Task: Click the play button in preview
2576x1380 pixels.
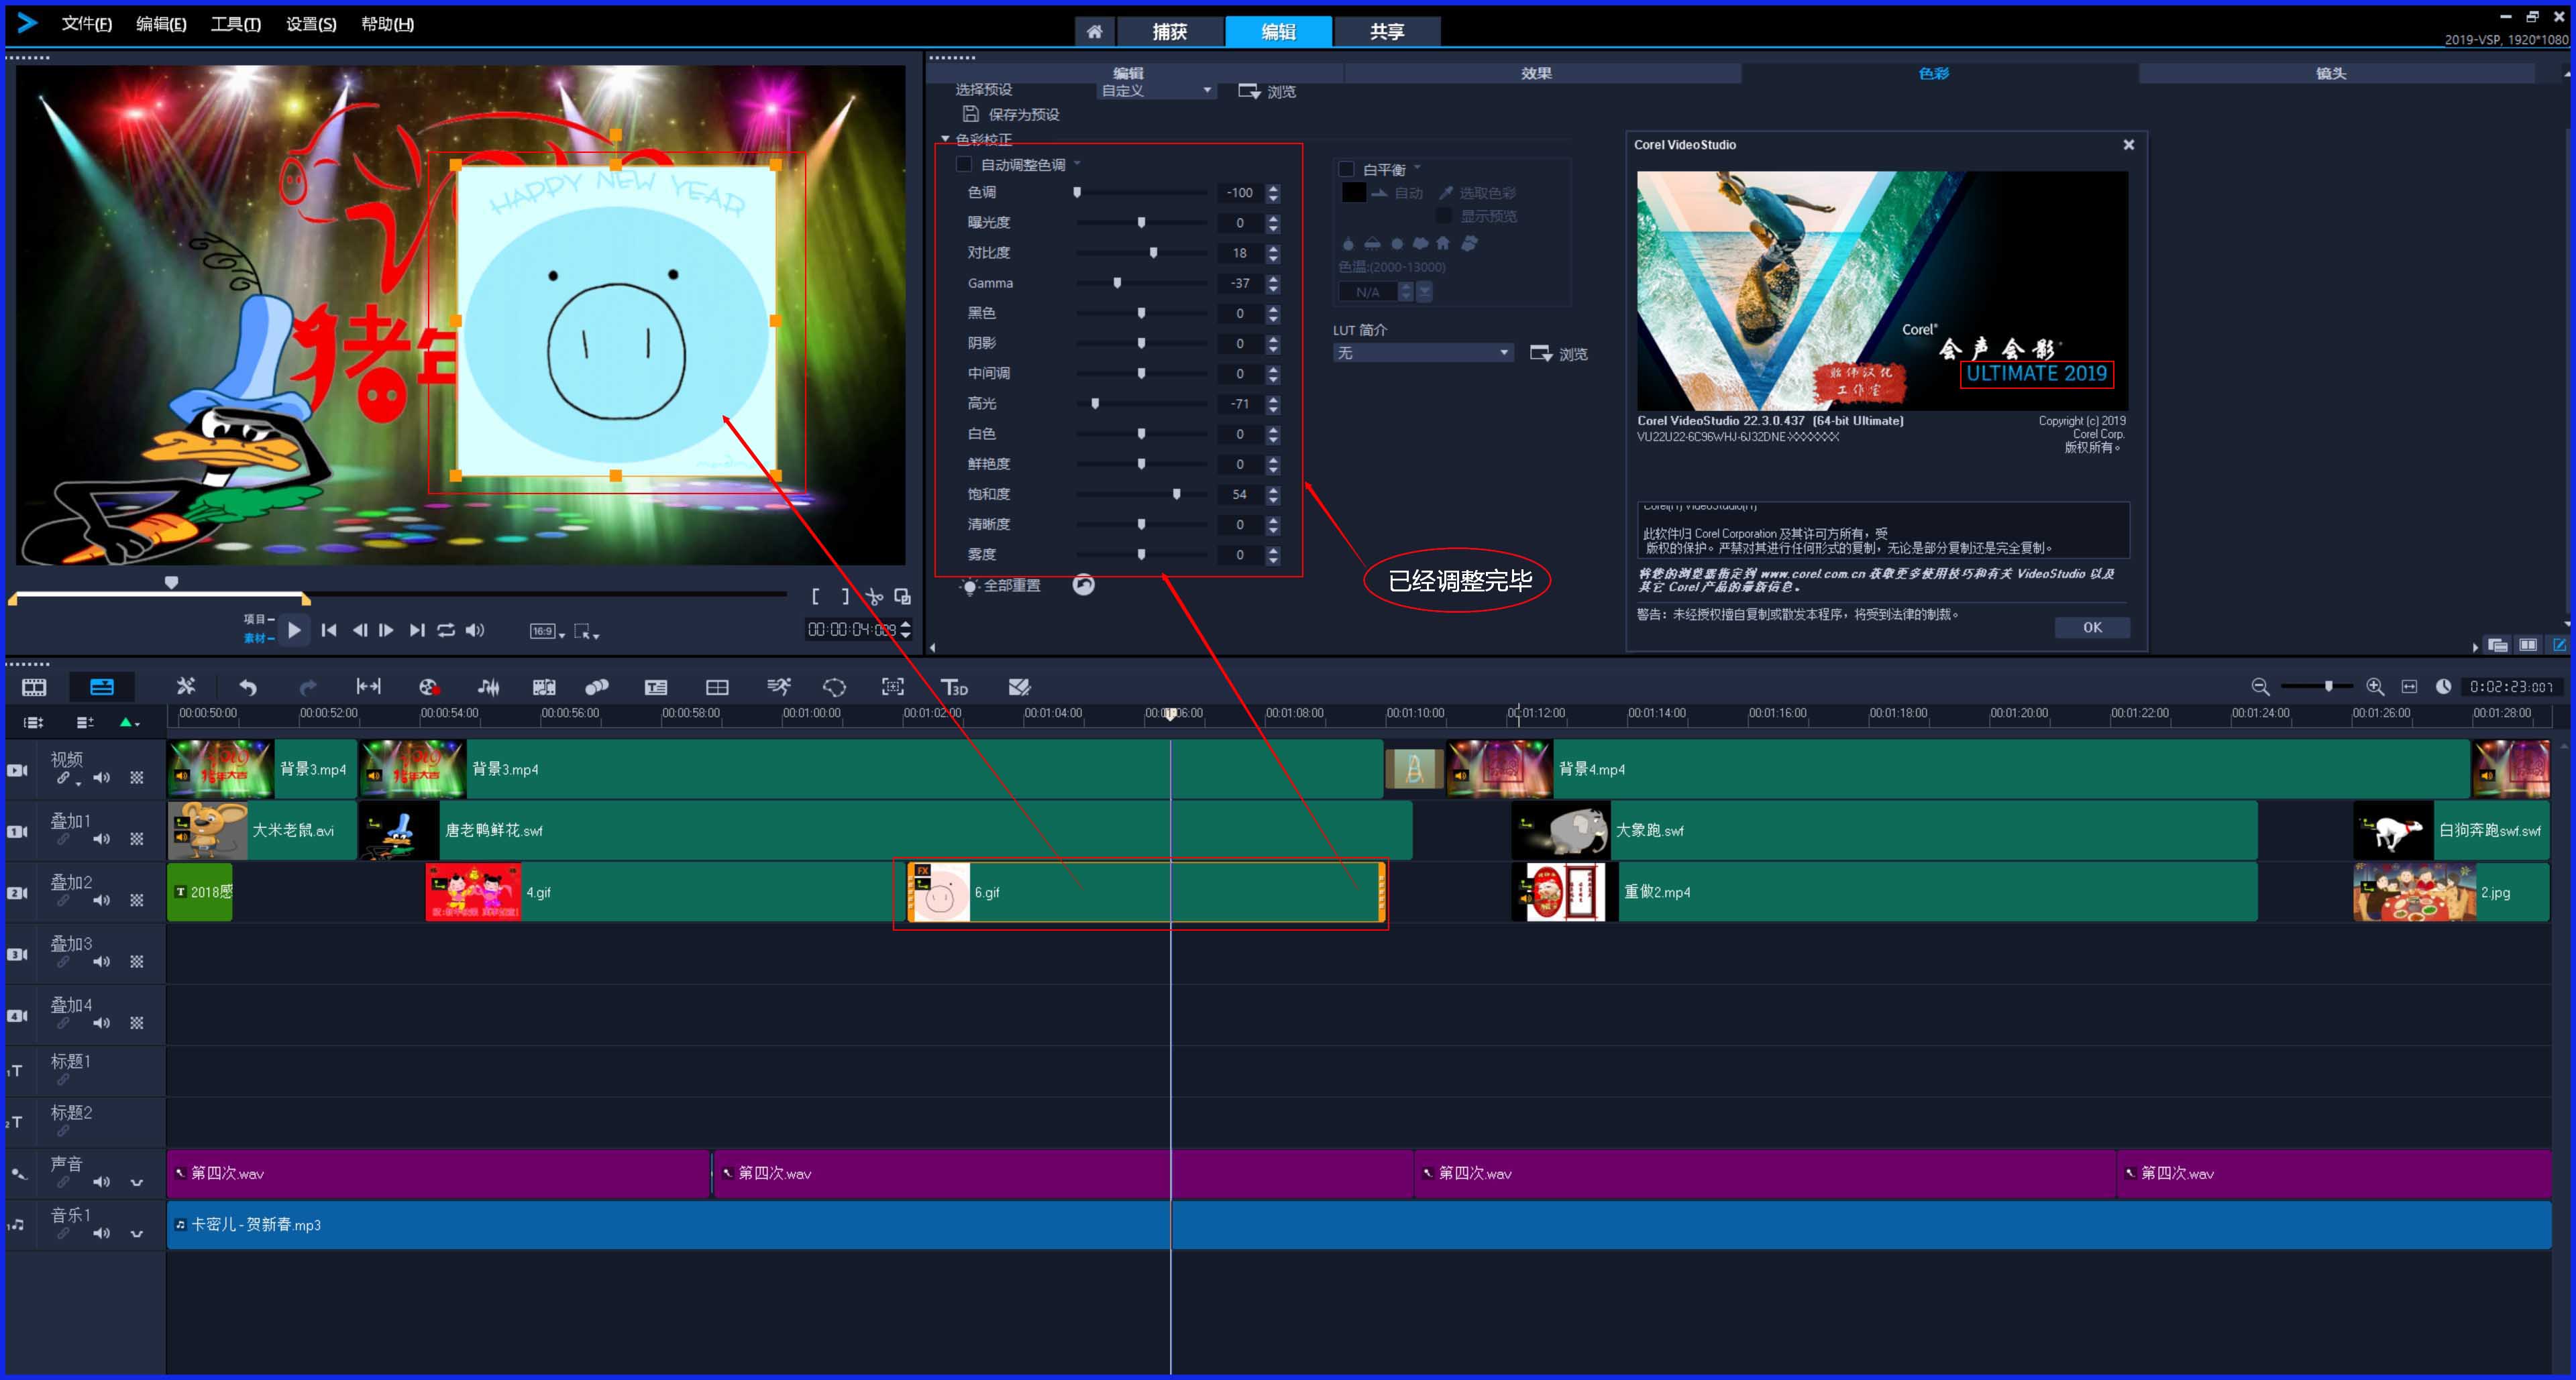Action: (x=294, y=630)
